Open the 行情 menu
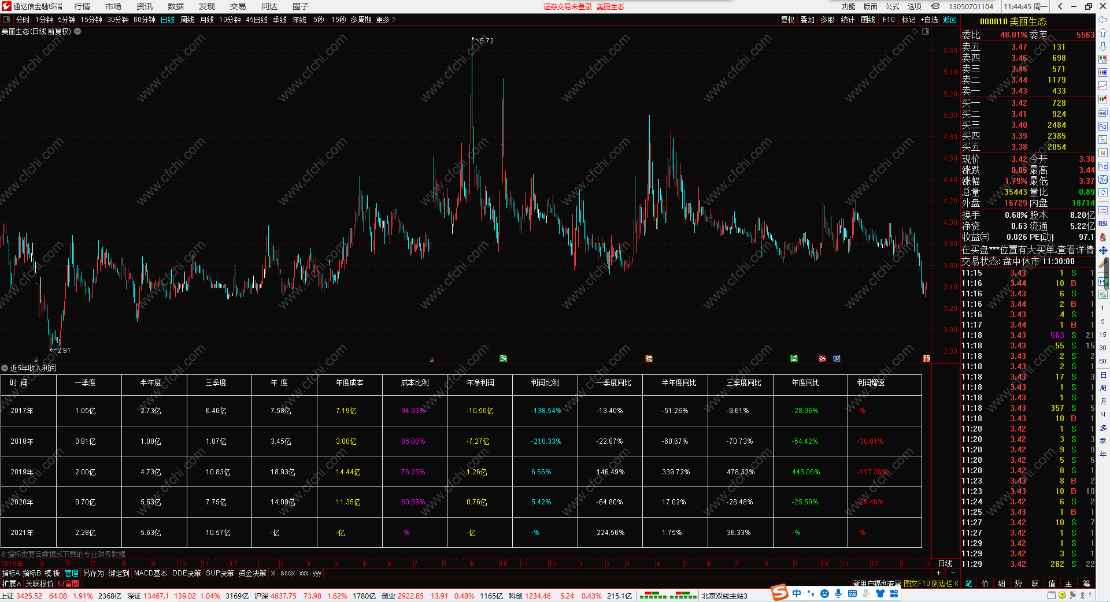This screenshot has width=1110, height=602. 82,6
